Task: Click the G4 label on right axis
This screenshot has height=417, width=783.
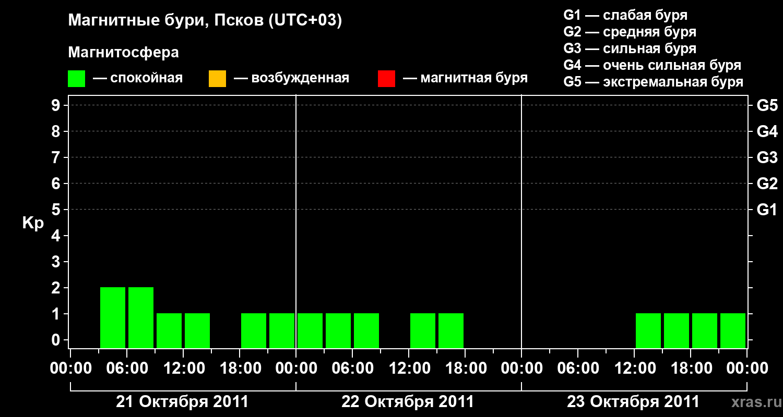Action: 767,131
